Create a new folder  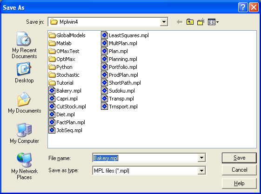click(x=201, y=22)
